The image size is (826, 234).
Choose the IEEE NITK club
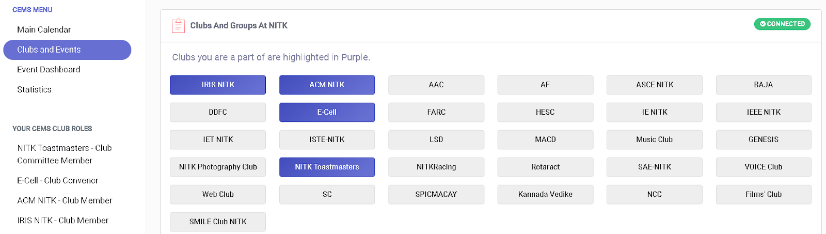pyautogui.click(x=763, y=112)
